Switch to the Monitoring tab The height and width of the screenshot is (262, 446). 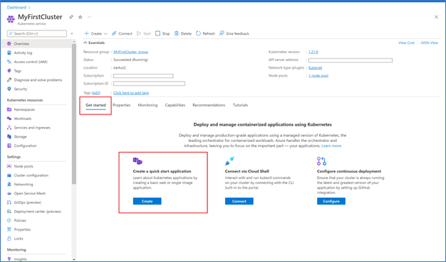point(147,105)
